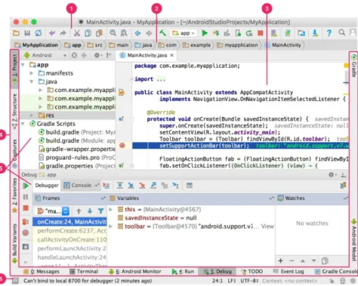
Task: Click the src breadcrumb
Action: (95, 45)
